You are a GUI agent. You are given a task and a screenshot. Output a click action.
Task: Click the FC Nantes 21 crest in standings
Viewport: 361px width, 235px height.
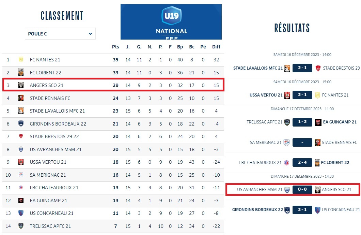21,60
